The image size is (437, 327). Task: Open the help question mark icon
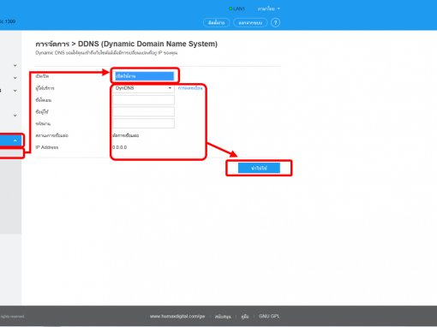[275, 22]
